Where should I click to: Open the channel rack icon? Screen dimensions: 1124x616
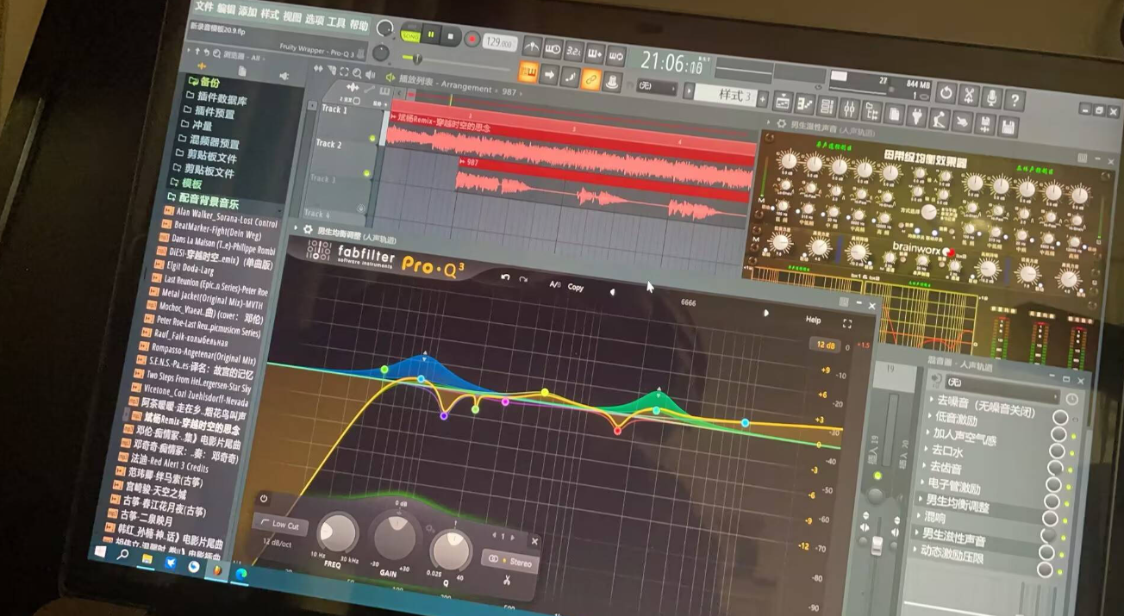[827, 108]
